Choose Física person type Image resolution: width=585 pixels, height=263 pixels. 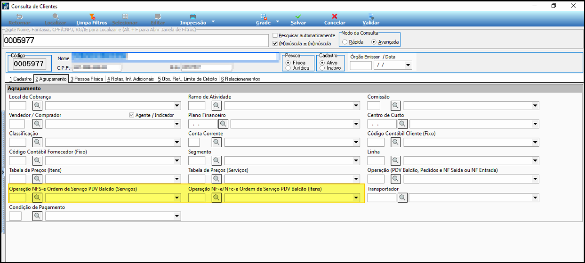[x=288, y=63]
